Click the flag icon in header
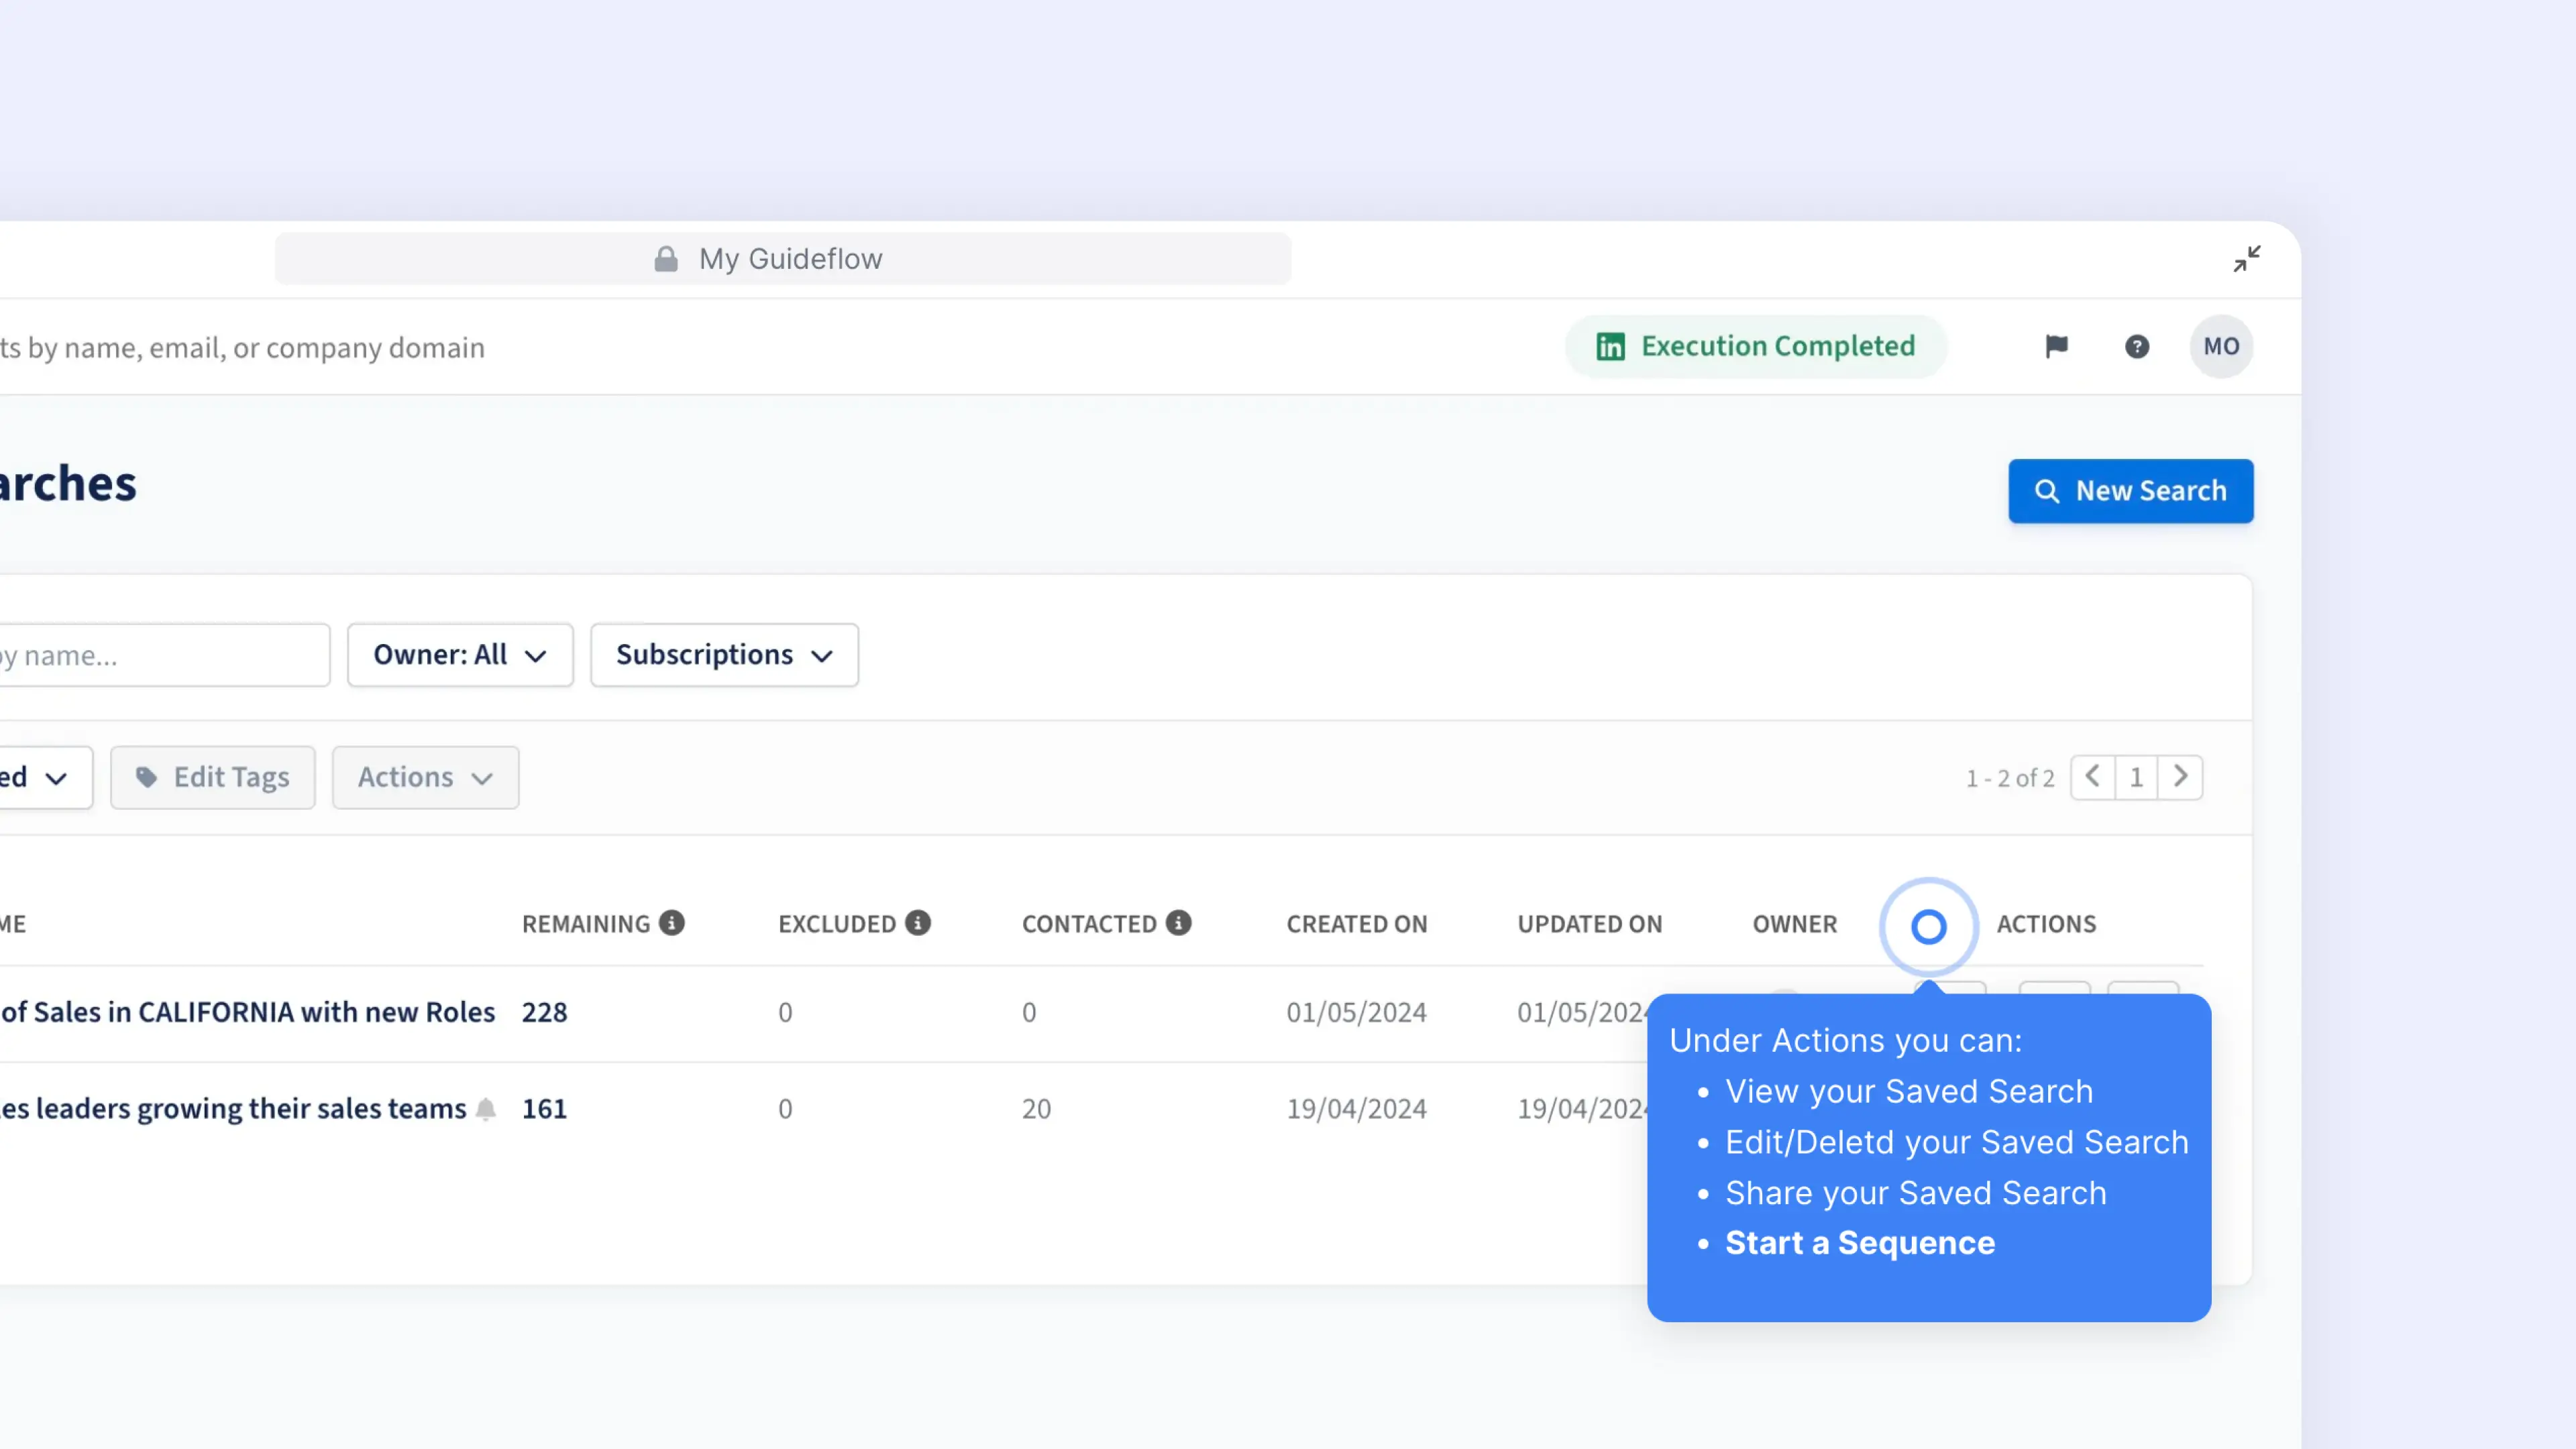Viewport: 2576px width, 1449px height. pyautogui.click(x=2056, y=346)
